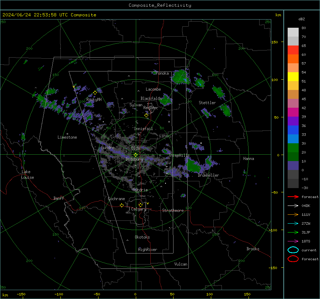Click the -30 dBZ value in legend
The image size is (320, 299).
pos(305,188)
